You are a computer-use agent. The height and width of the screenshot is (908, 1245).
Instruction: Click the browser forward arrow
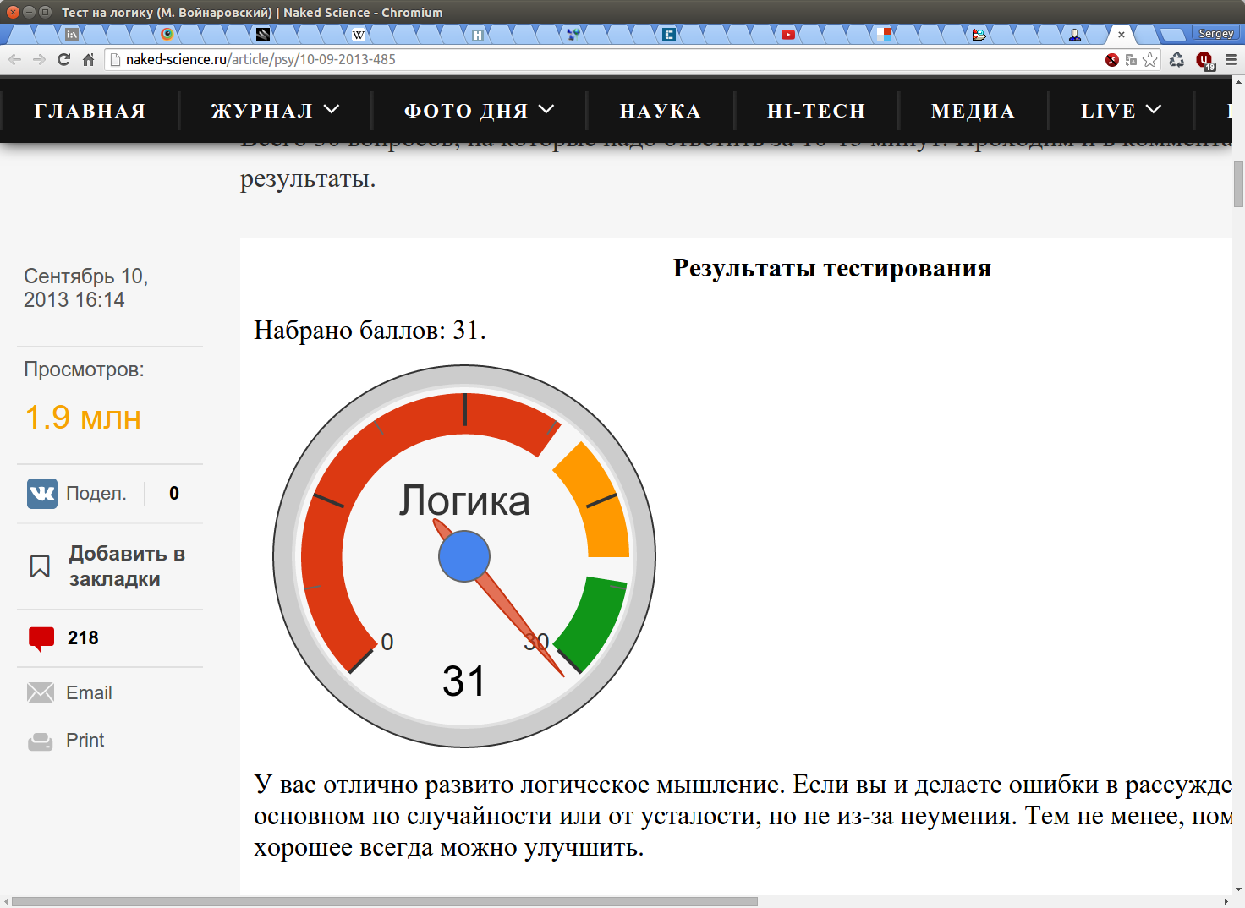39,59
